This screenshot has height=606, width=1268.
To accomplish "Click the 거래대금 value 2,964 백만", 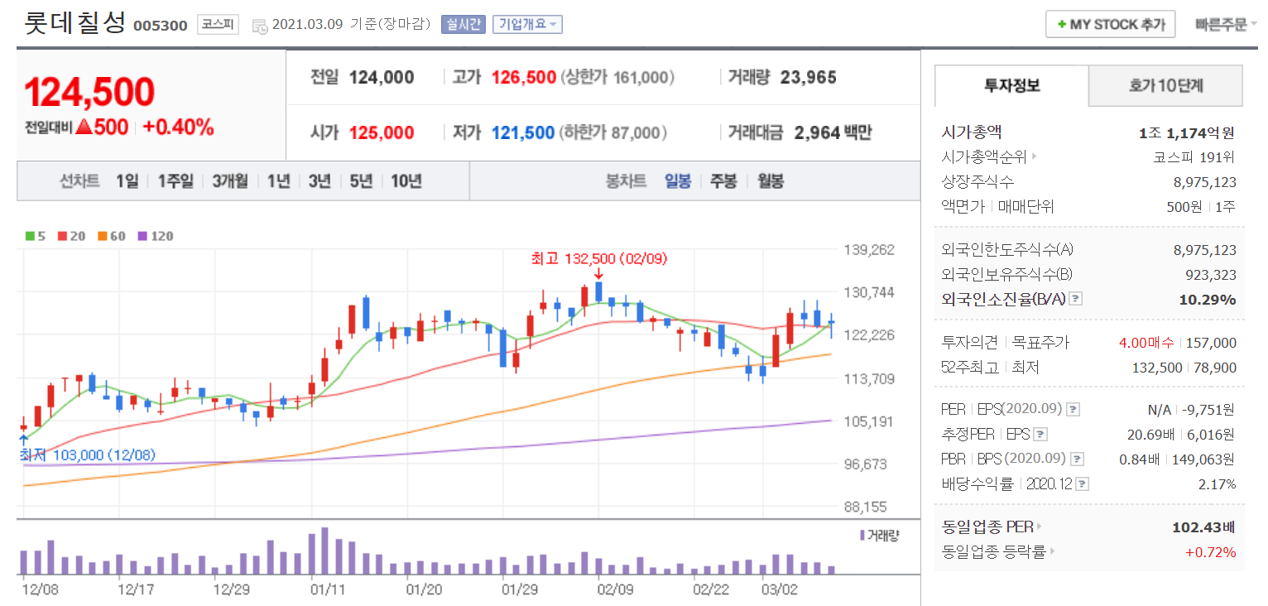I will pos(833,132).
